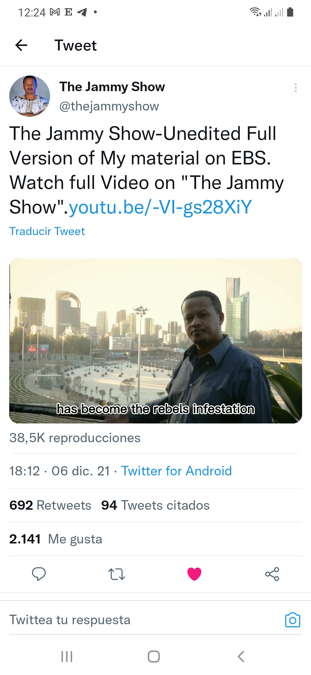Tap the retweet arrows icon
This screenshot has height=675, width=311.
[x=117, y=574]
